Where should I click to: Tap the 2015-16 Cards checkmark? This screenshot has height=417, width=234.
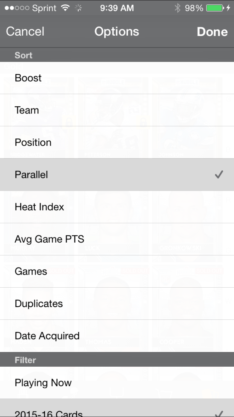(x=219, y=413)
